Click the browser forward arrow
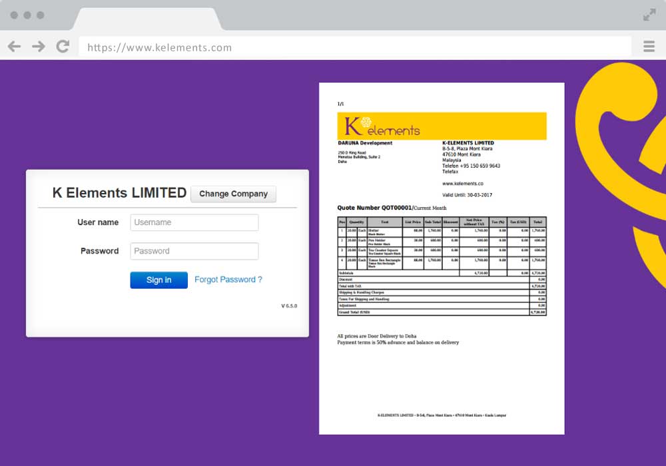Image resolution: width=666 pixels, height=466 pixels. coord(39,46)
